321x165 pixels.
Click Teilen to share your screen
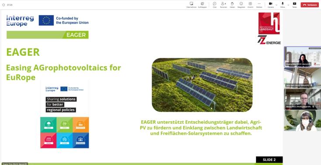coord(294,5)
